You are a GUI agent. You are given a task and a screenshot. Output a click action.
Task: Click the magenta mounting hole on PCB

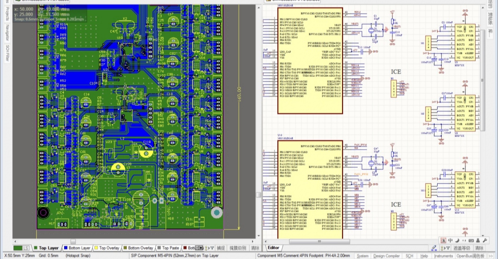click(43, 213)
